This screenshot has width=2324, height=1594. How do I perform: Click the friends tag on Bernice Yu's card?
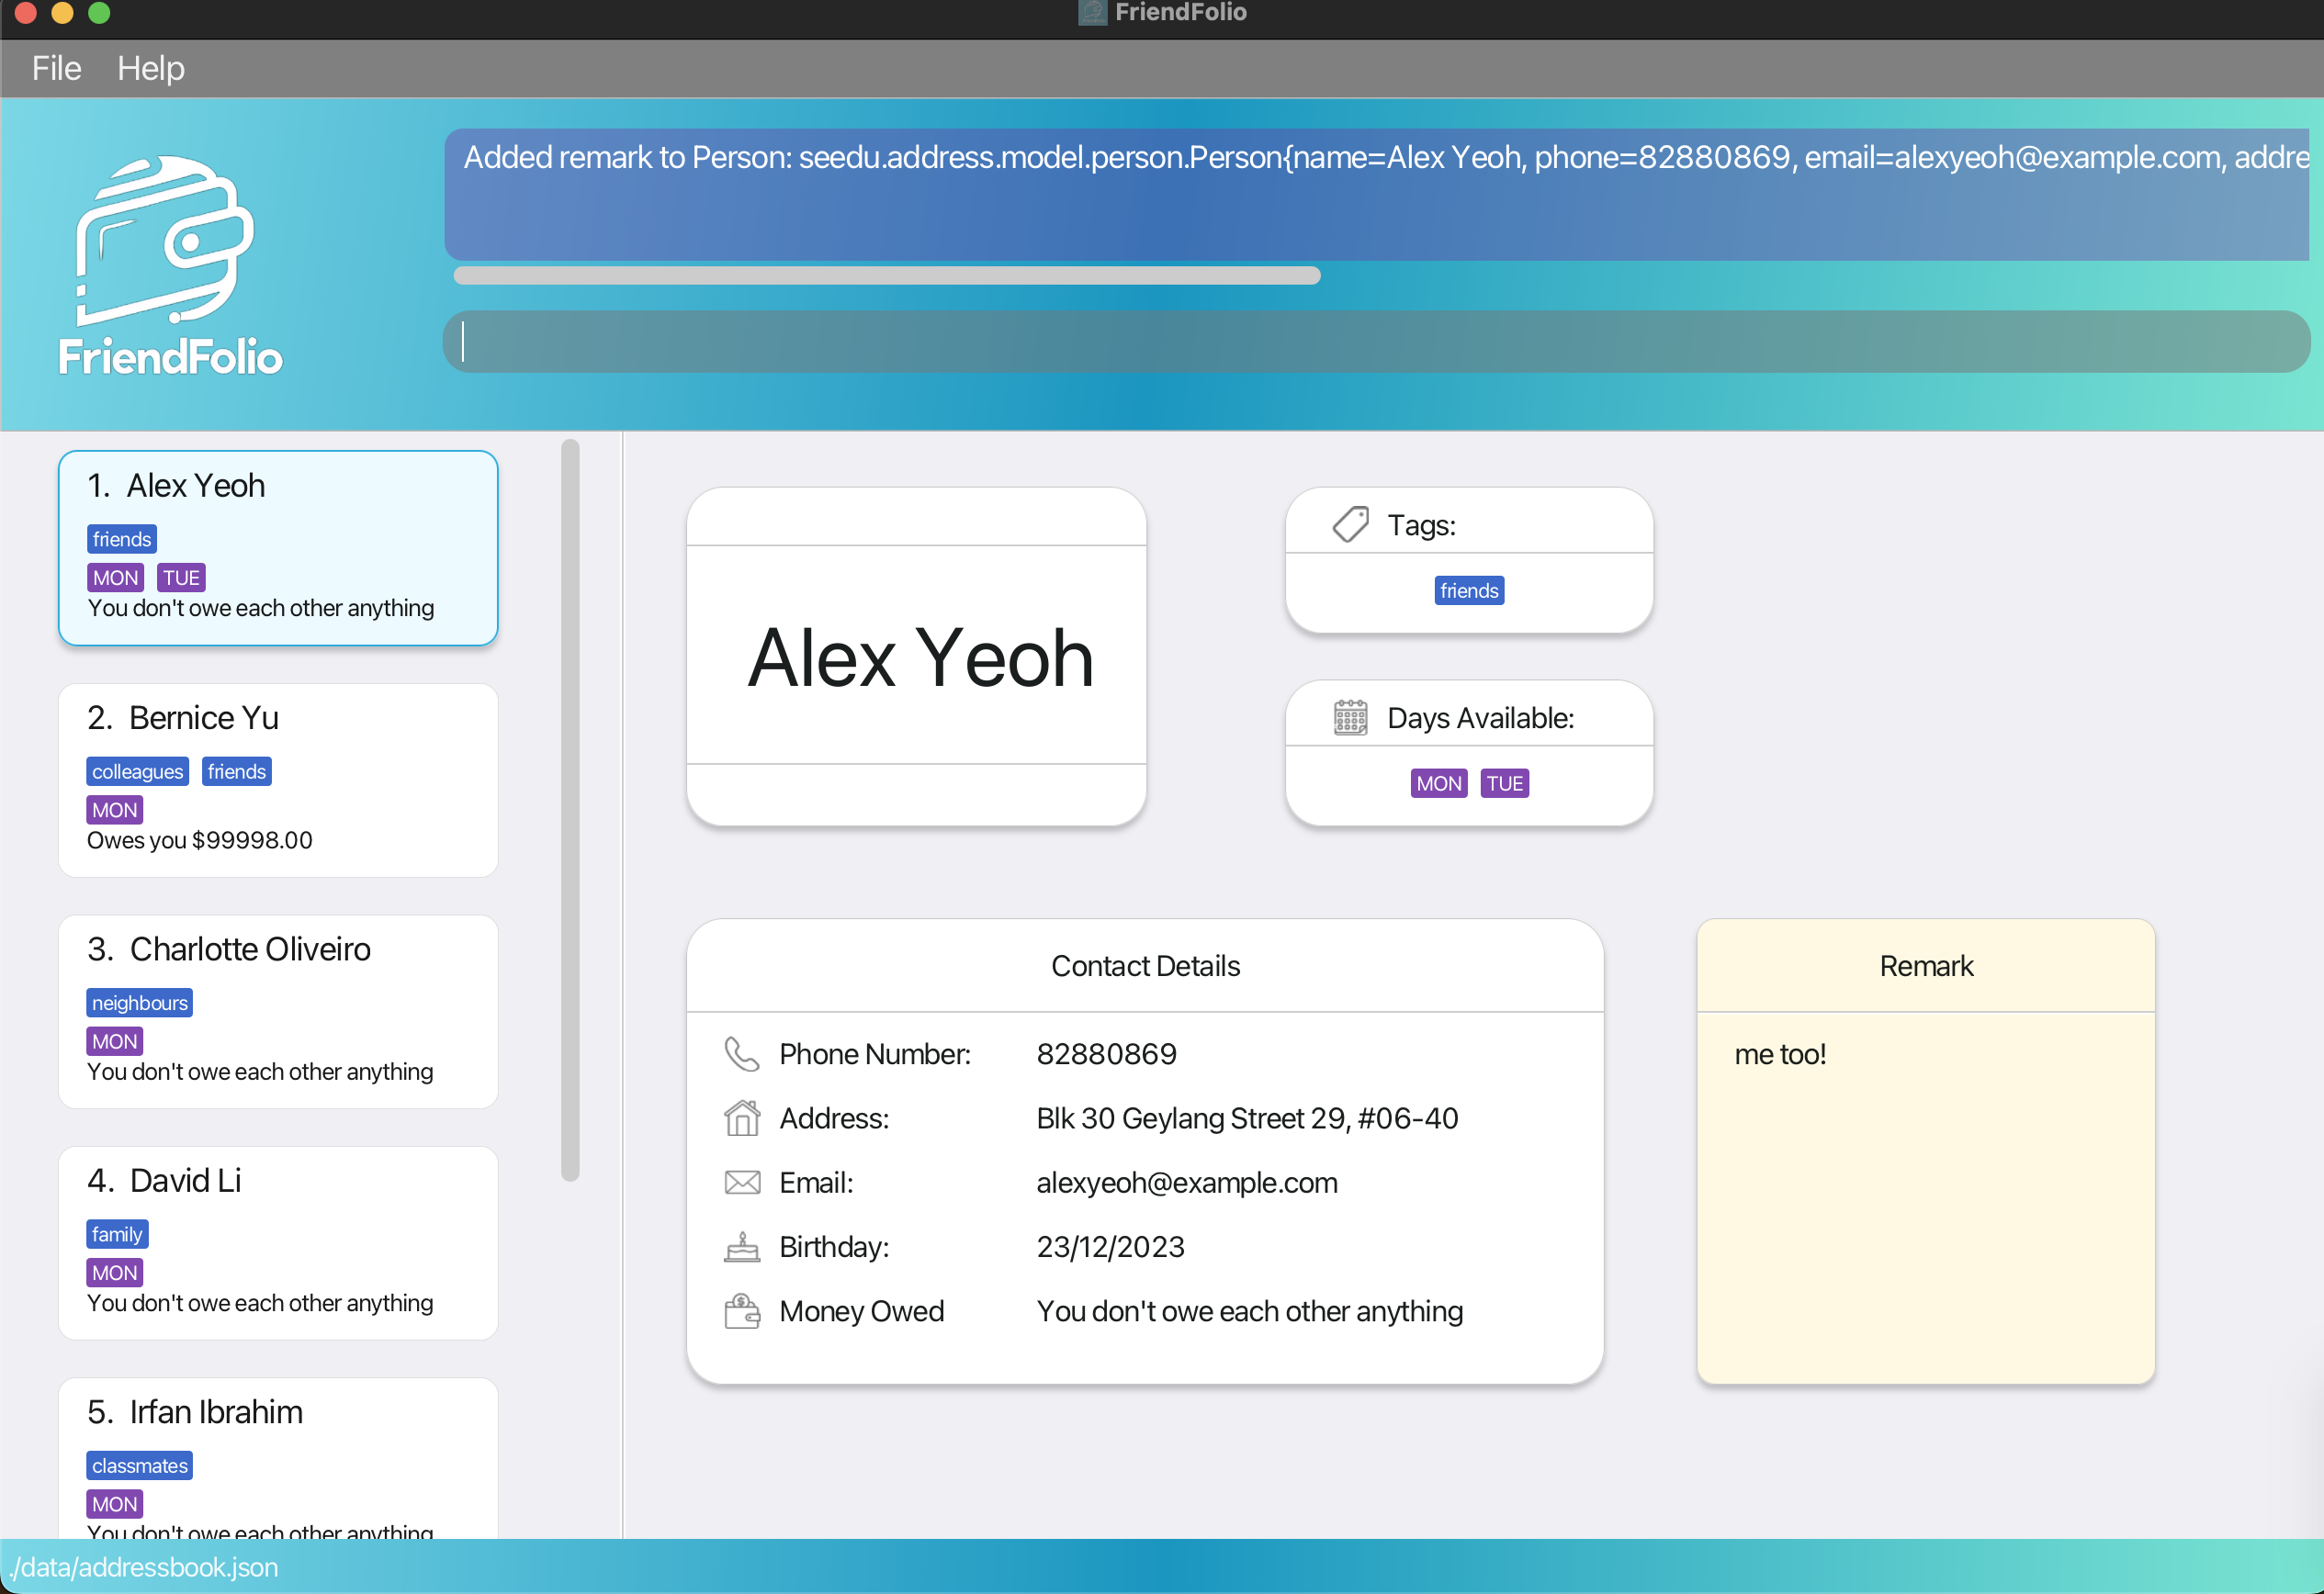237,771
